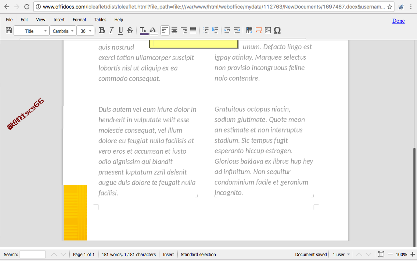Click the Search text field

click(x=33, y=254)
